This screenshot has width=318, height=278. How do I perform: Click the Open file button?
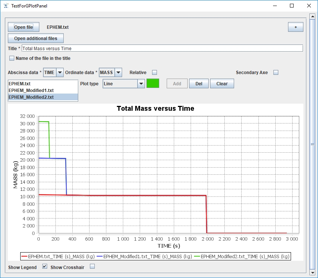[23, 27]
